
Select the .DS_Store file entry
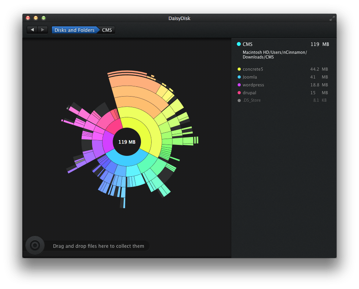point(252,101)
